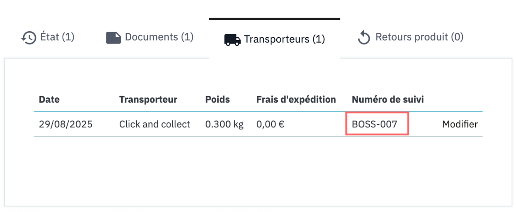The width and height of the screenshot is (516, 212).
Task: Select the BOSS-007 tracking number
Action: tap(374, 124)
